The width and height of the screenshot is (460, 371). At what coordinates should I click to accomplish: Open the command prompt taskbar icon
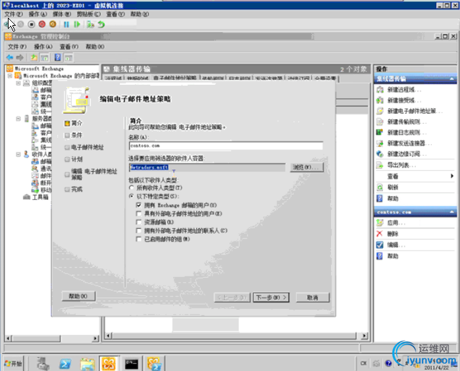tap(132, 364)
